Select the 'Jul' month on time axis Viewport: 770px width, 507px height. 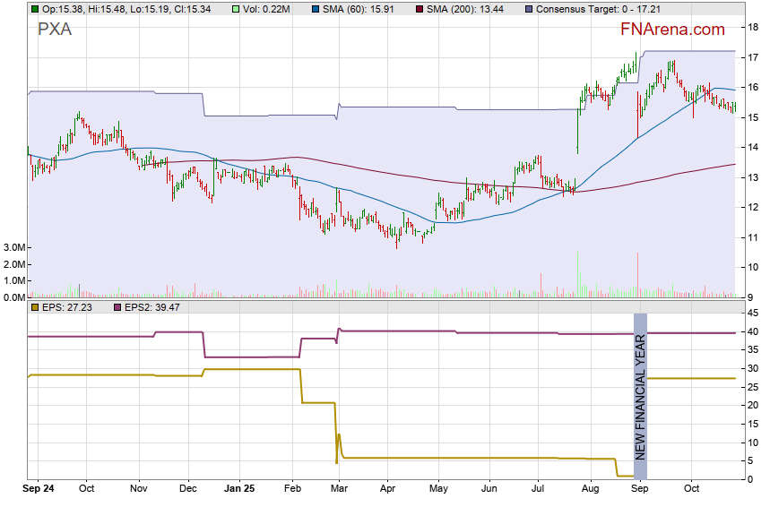pyautogui.click(x=539, y=490)
